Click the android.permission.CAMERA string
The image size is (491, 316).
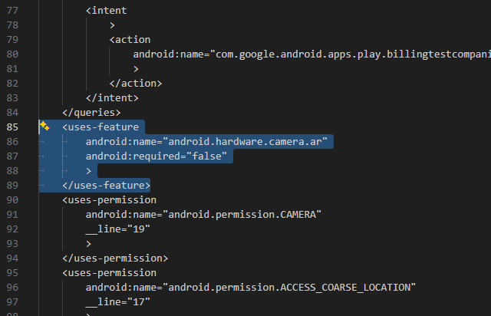242,214
